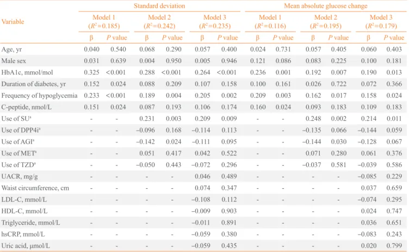Image resolution: width=409 pixels, height=252 pixels.
Task: Click the "C-peptide, nmol/L" row label
Action: (x=26, y=107)
